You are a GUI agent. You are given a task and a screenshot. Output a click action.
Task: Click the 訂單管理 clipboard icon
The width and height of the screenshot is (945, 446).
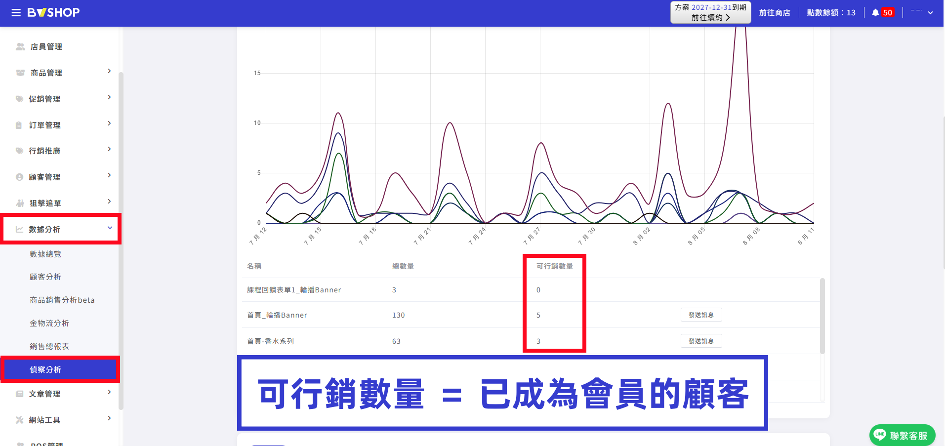tap(19, 125)
